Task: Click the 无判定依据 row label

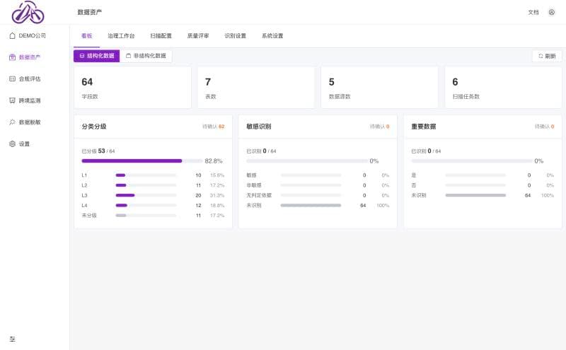Action: pos(259,196)
